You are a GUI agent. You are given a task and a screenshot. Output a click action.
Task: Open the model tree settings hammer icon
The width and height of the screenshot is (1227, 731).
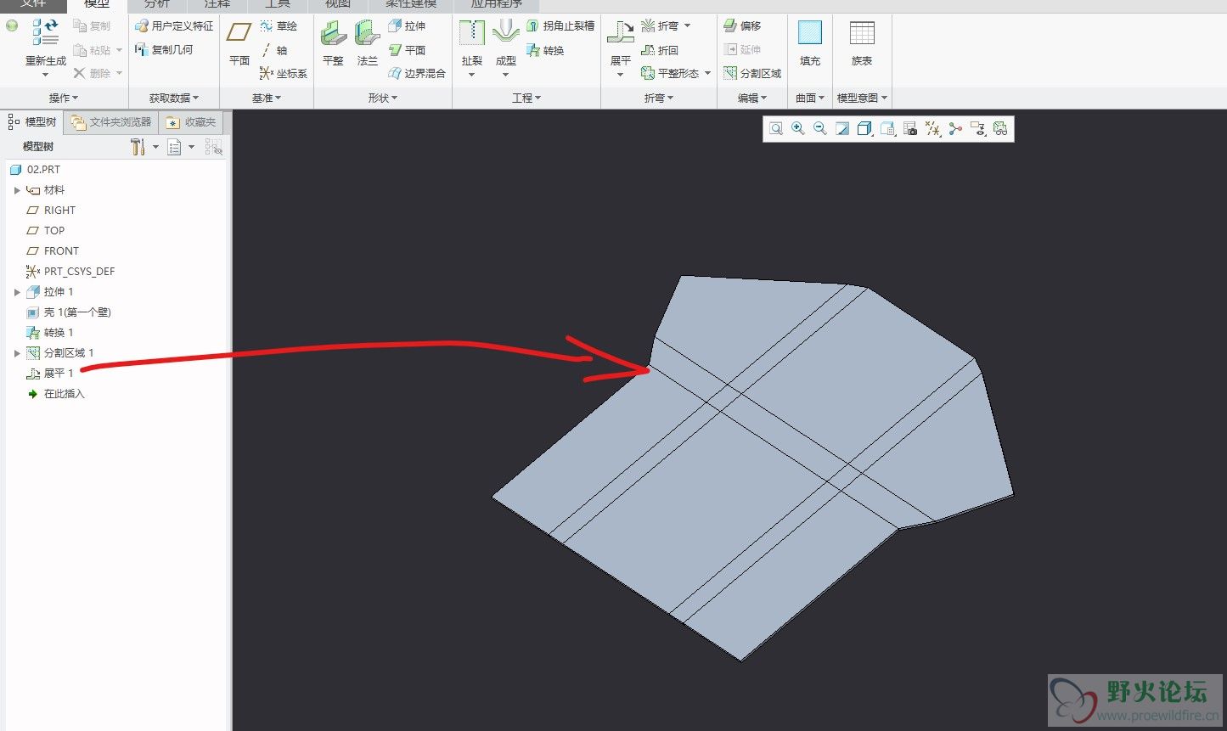pos(138,147)
